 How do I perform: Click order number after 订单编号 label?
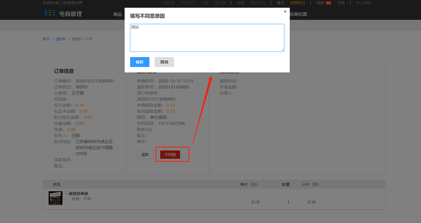(x=95, y=81)
